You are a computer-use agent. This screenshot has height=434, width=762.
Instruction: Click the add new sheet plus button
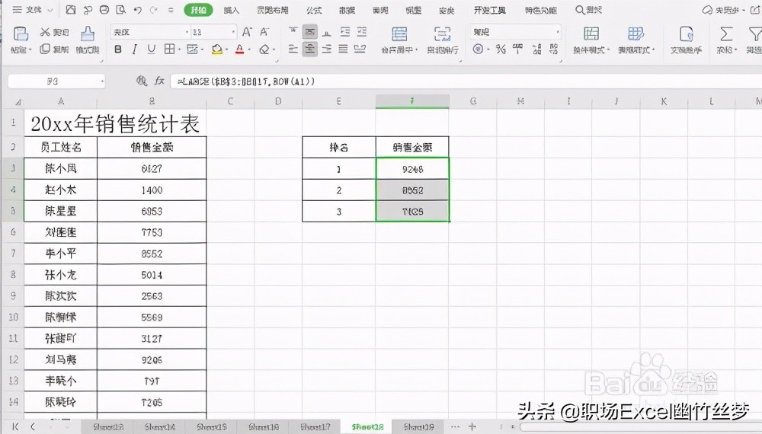click(x=472, y=426)
